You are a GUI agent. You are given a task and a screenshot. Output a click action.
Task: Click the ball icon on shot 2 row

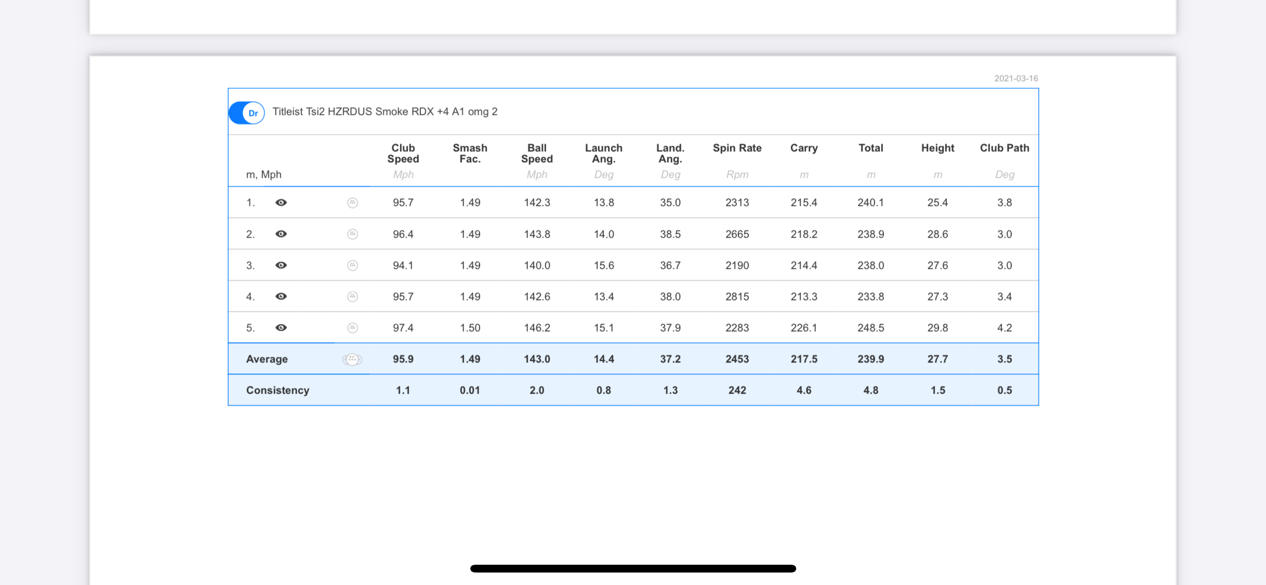click(352, 233)
